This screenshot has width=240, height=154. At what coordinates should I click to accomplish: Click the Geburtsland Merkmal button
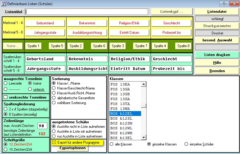45,23
